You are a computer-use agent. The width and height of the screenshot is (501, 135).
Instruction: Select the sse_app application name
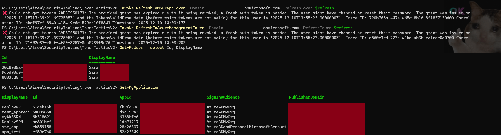pos(10,127)
